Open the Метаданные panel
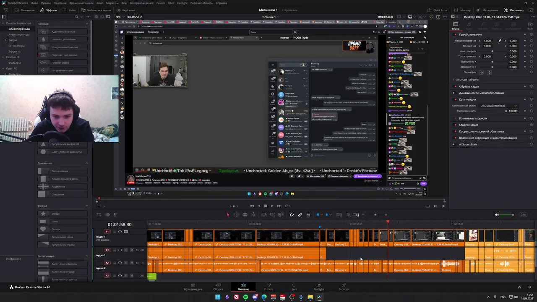 coord(487,10)
